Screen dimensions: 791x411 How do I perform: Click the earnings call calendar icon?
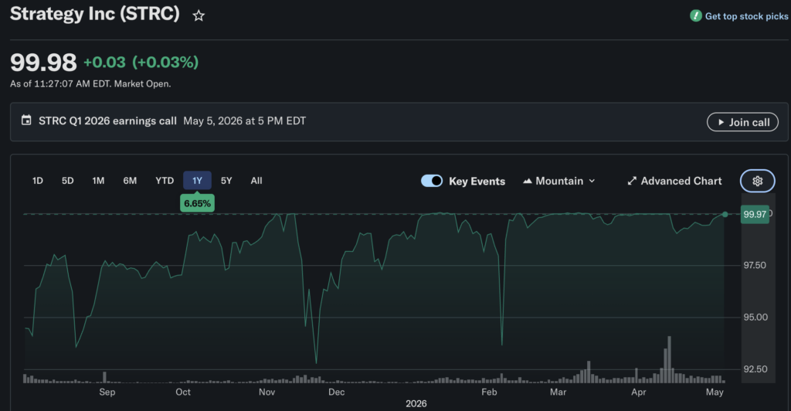pyautogui.click(x=26, y=120)
